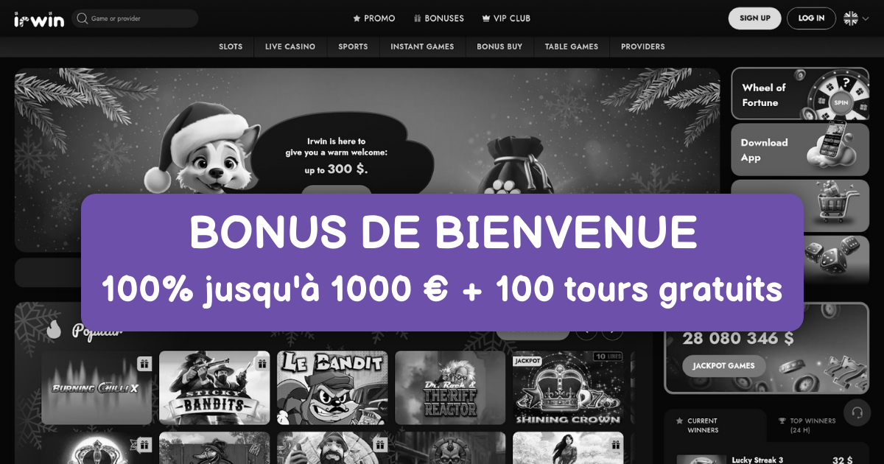Click the Sign Up button
The width and height of the screenshot is (884, 464).
click(x=755, y=18)
